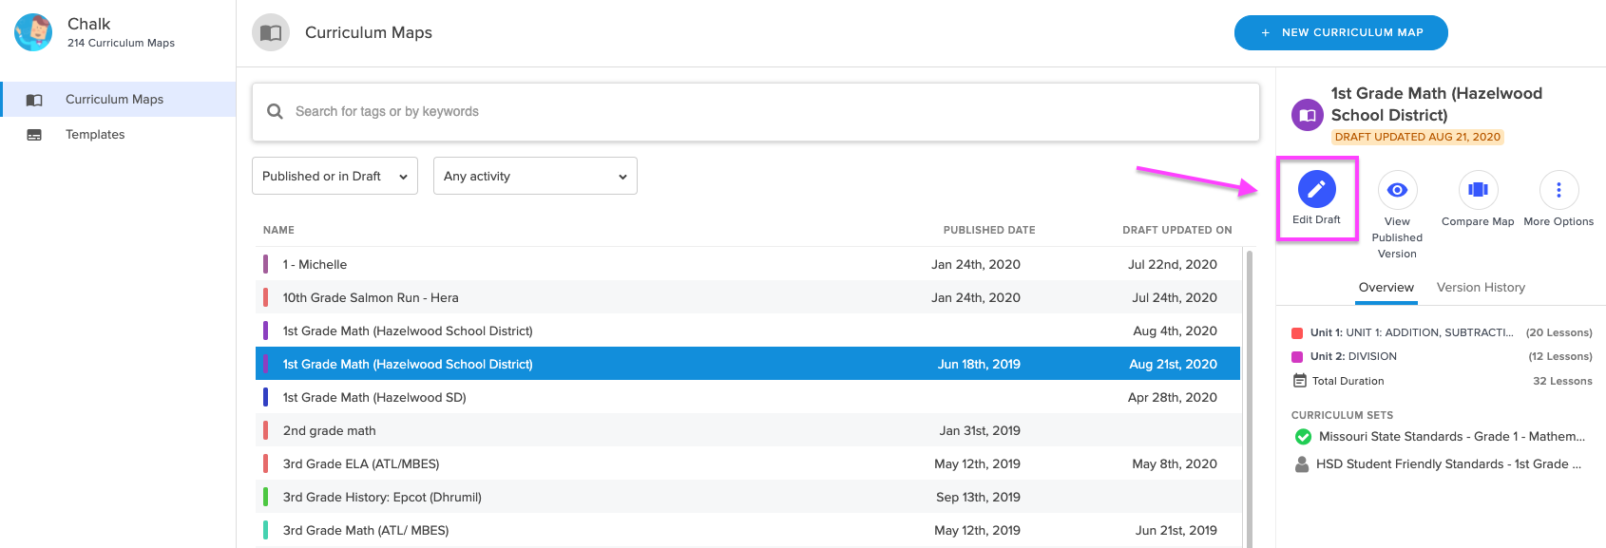
Task: Click the search magnifier icon
Action: (275, 111)
